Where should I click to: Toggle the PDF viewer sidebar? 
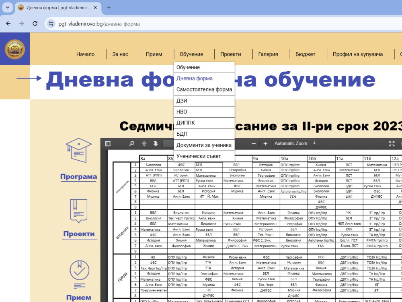(x=108, y=144)
